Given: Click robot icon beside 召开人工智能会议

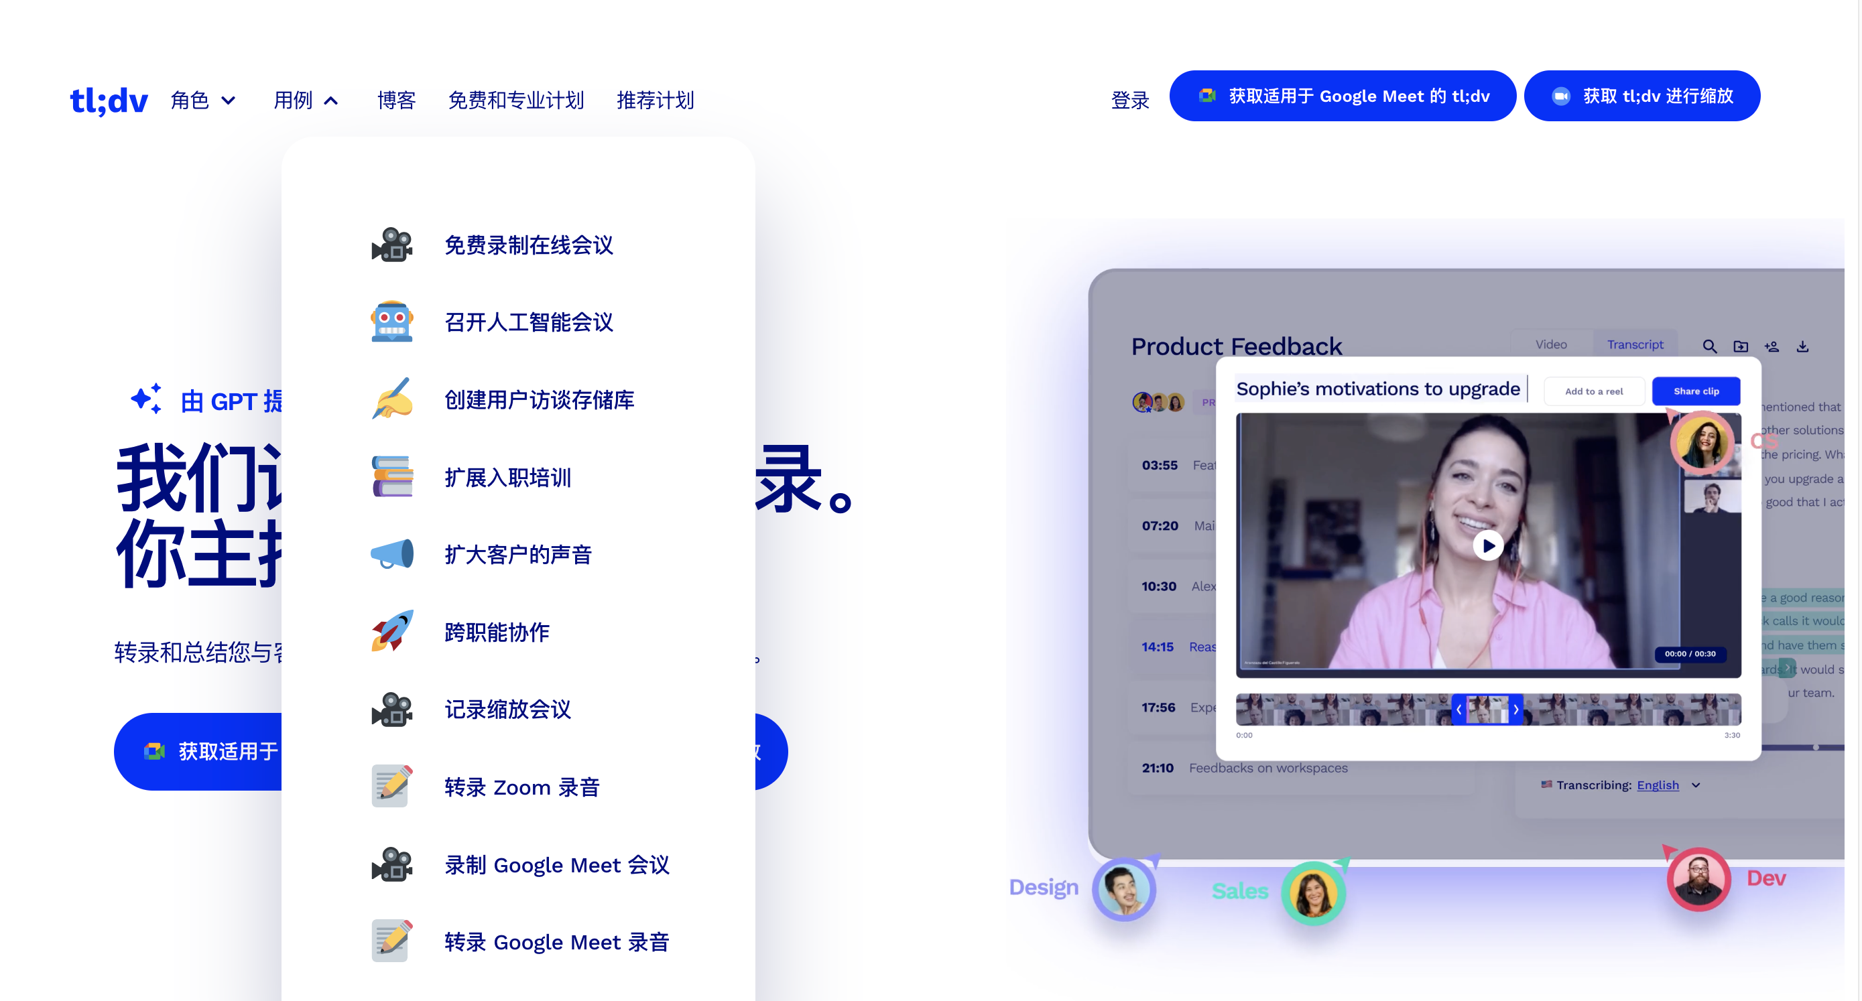Looking at the screenshot, I should [x=392, y=322].
